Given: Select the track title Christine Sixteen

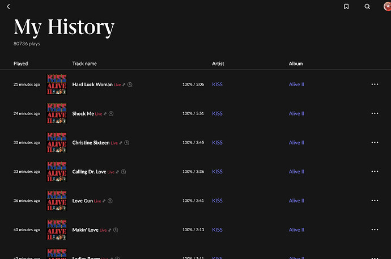Looking at the screenshot, I should point(91,143).
